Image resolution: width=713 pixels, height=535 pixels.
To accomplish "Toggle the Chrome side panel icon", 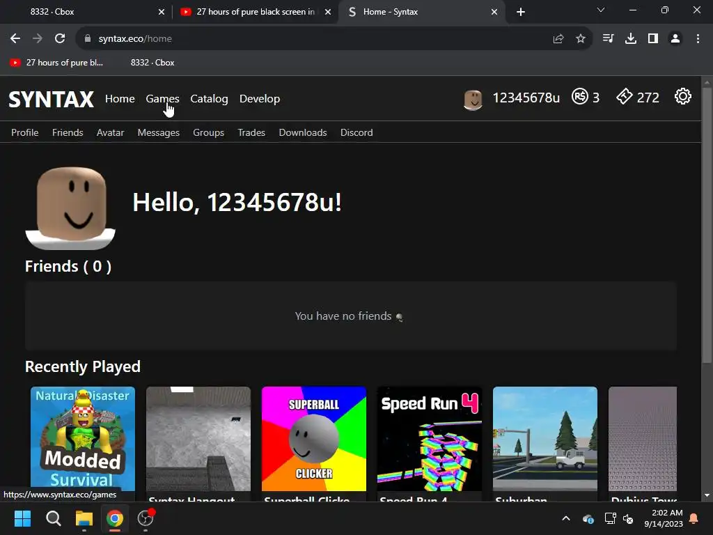I will click(x=653, y=39).
